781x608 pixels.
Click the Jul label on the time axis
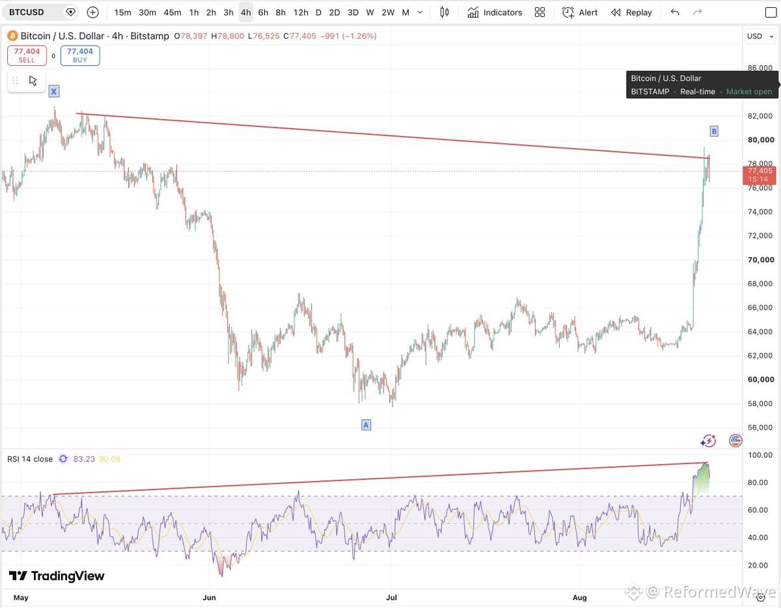[392, 597]
